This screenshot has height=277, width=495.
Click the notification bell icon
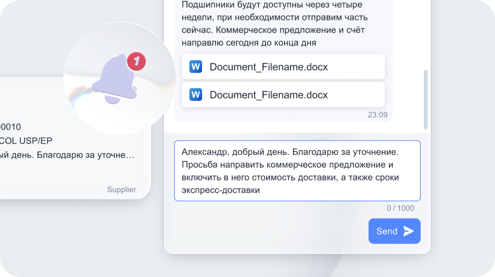pyautogui.click(x=114, y=81)
